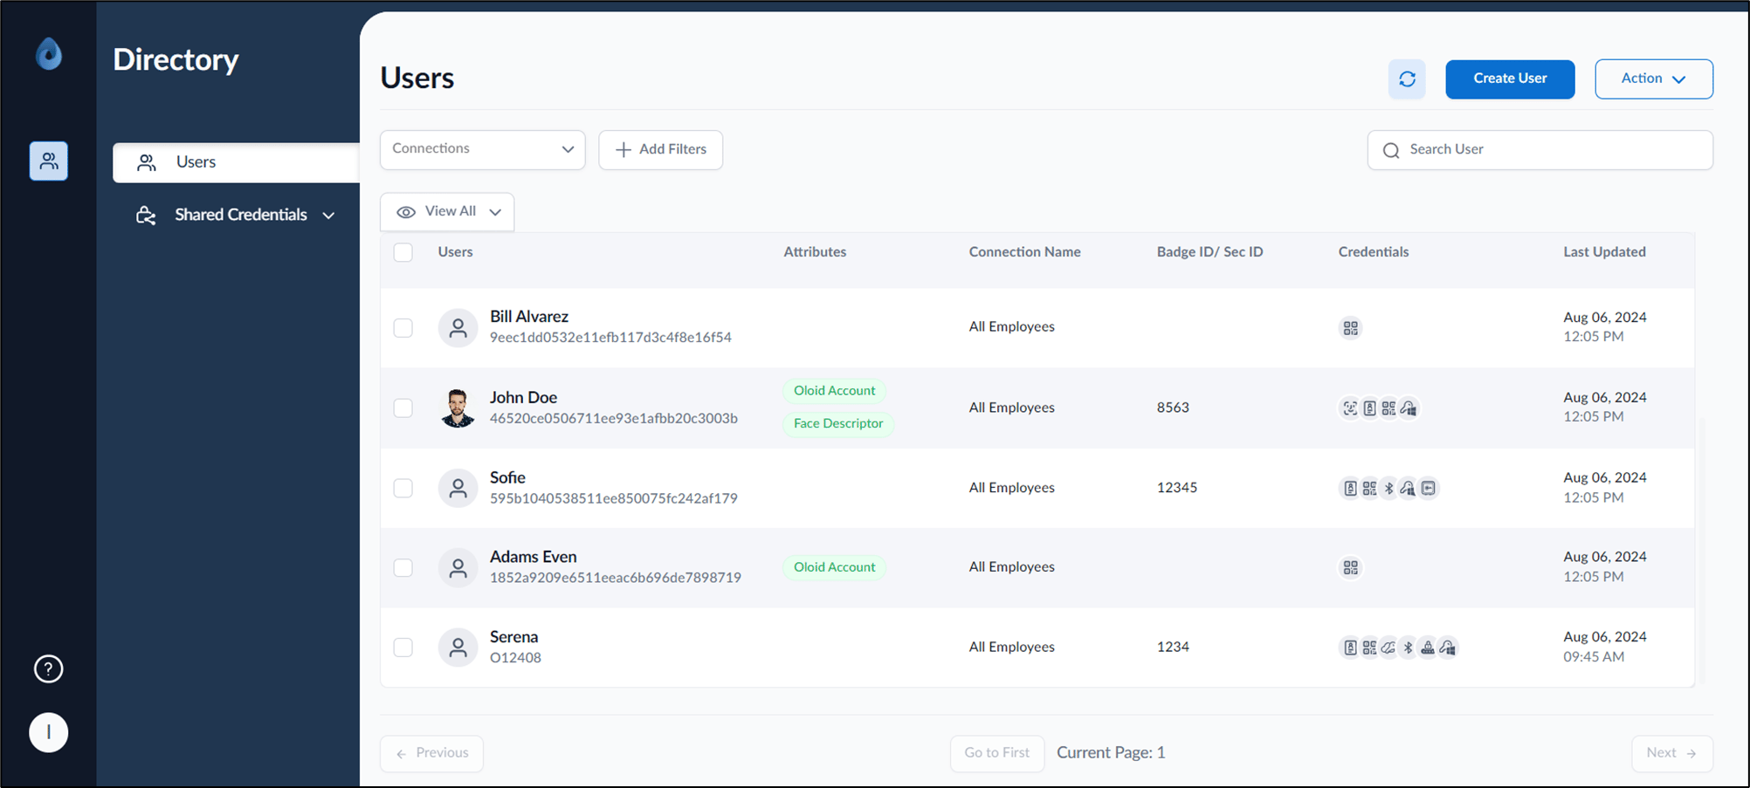Refresh the users list
1750x788 pixels.
tap(1407, 79)
